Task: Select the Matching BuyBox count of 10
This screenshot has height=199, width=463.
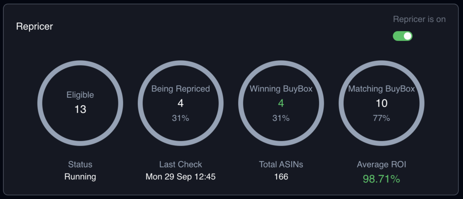Action: pyautogui.click(x=382, y=104)
